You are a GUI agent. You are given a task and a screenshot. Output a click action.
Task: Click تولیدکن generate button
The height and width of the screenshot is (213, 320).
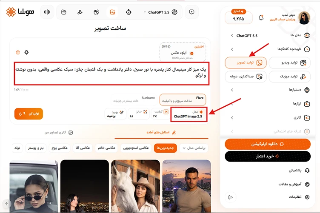click(x=29, y=114)
